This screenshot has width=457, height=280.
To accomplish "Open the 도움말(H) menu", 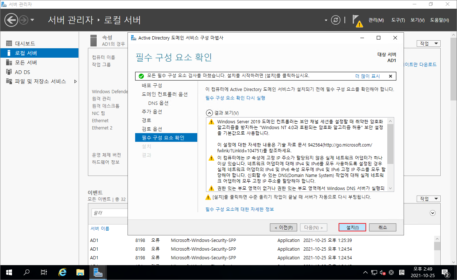I will tap(439, 20).
